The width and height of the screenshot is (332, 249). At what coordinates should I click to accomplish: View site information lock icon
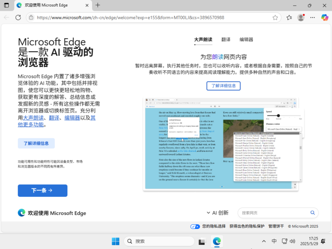(x=31, y=18)
